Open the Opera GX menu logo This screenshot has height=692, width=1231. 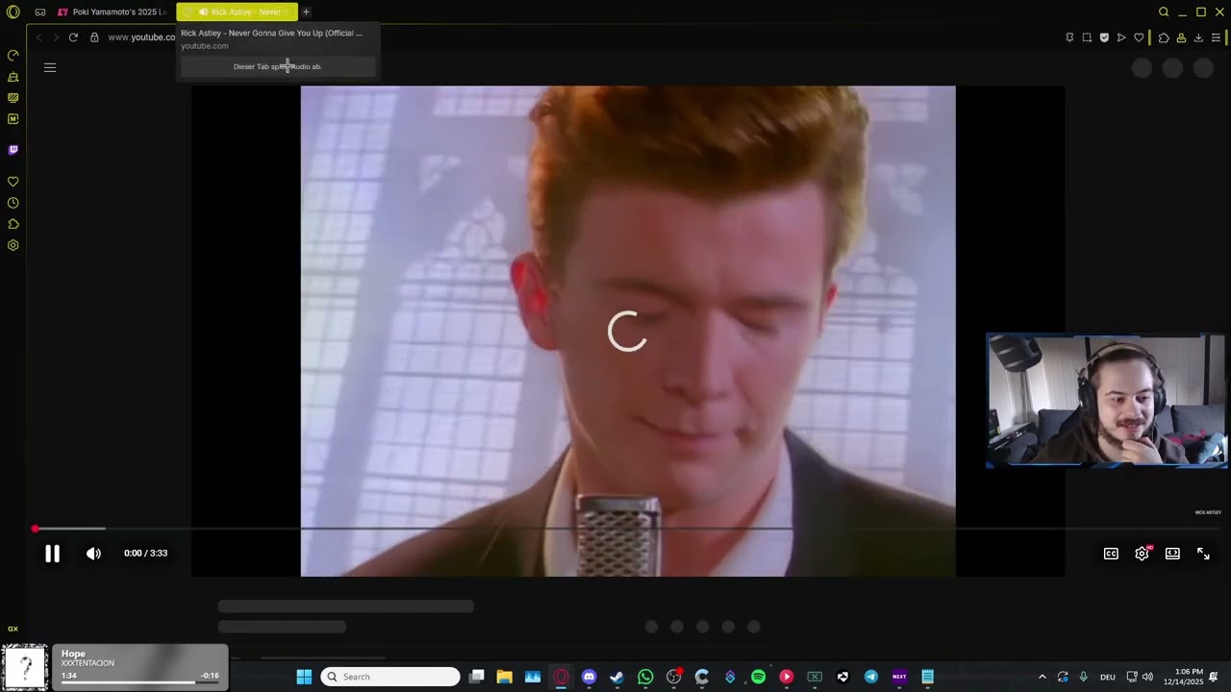point(13,12)
